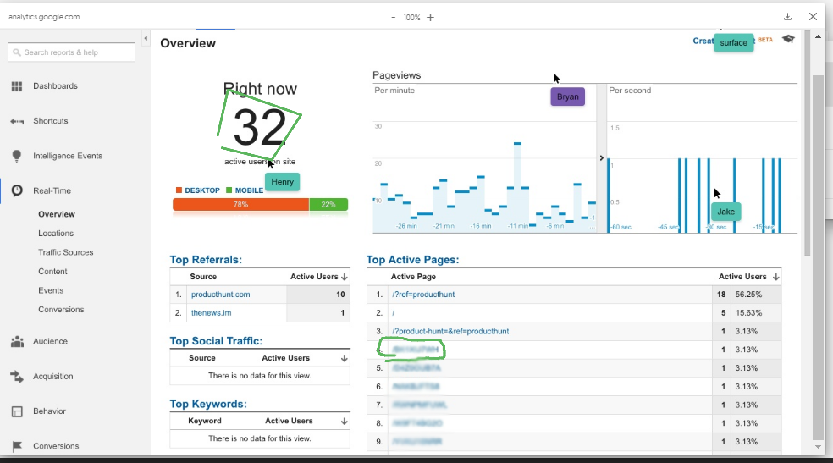Image resolution: width=833 pixels, height=463 pixels.
Task: Click the green Mobile 22% bar segment
Action: 328,205
